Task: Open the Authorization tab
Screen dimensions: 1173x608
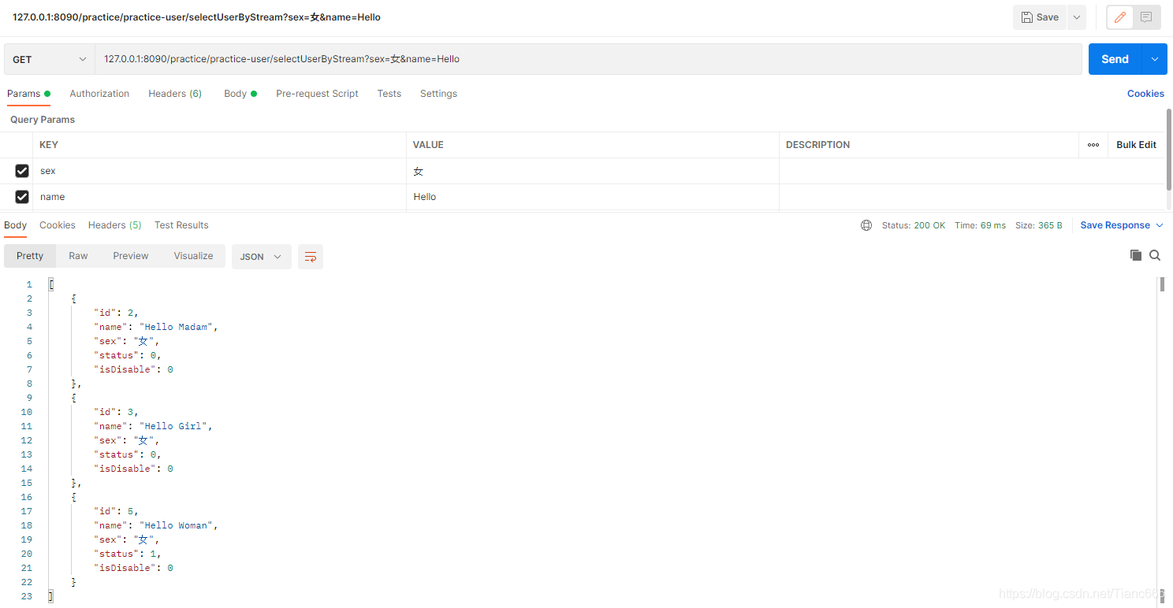Action: tap(99, 94)
